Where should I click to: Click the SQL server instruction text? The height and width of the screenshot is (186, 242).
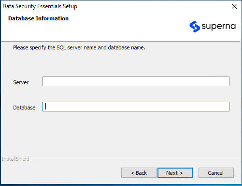pos(79,47)
